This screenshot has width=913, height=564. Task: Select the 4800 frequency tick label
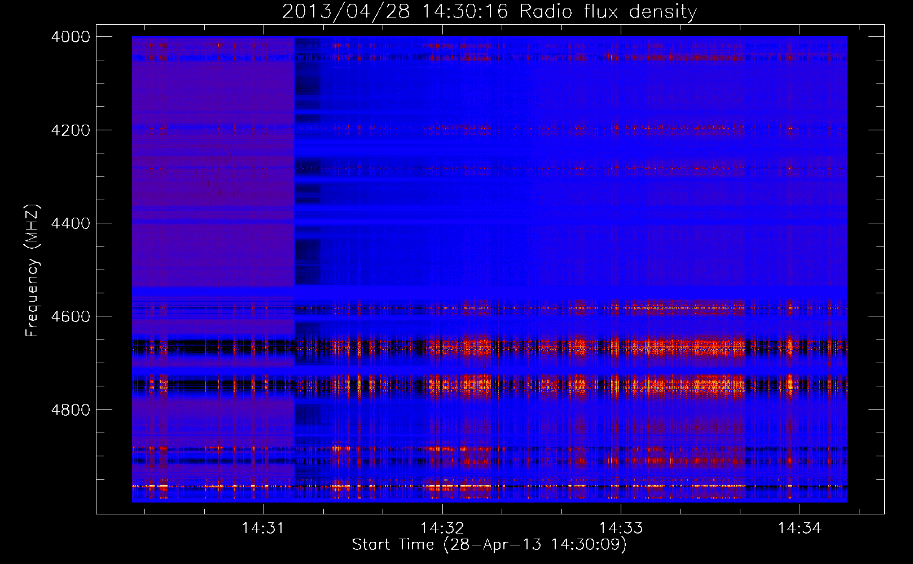(71, 410)
